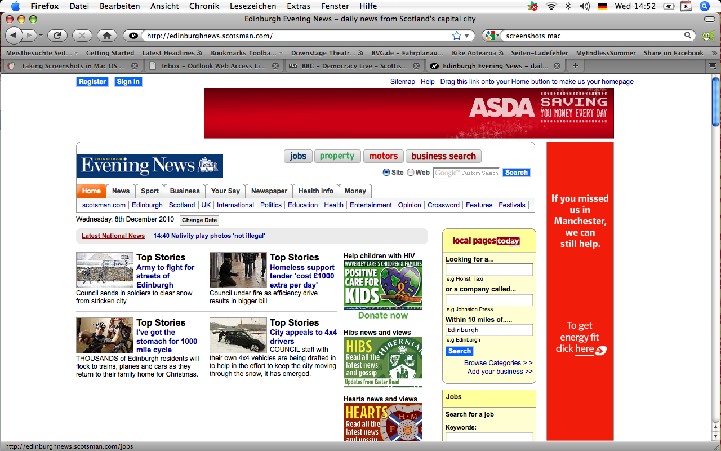Click the browser forward arrow

(29, 36)
